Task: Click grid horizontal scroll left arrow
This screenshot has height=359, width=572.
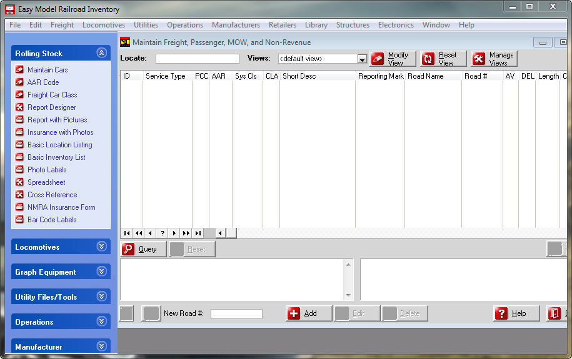Action: coord(220,233)
